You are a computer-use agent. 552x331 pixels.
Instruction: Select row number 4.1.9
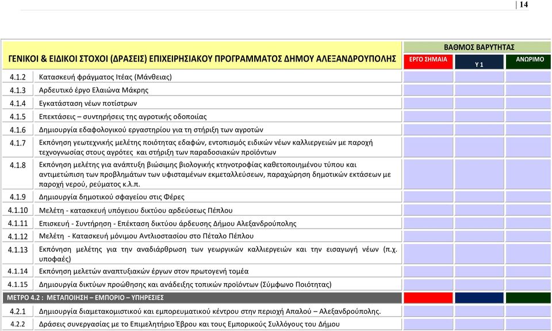coord(18,197)
